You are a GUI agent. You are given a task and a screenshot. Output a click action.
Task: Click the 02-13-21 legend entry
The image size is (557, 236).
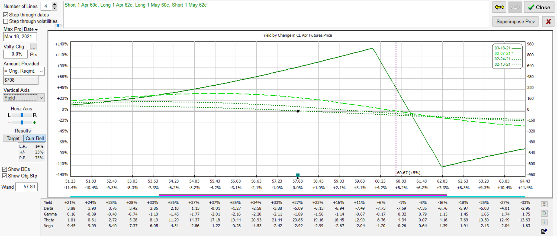507,64
